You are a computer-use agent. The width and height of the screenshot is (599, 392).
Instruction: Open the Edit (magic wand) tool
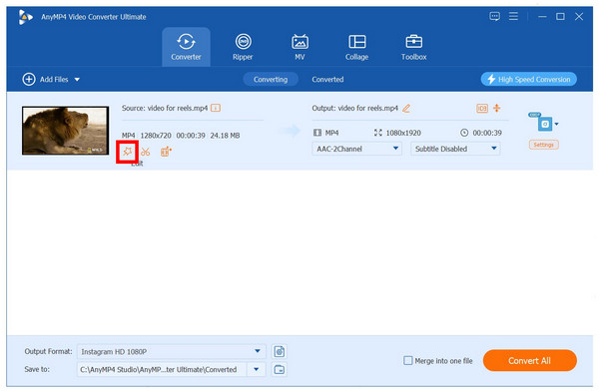[127, 152]
